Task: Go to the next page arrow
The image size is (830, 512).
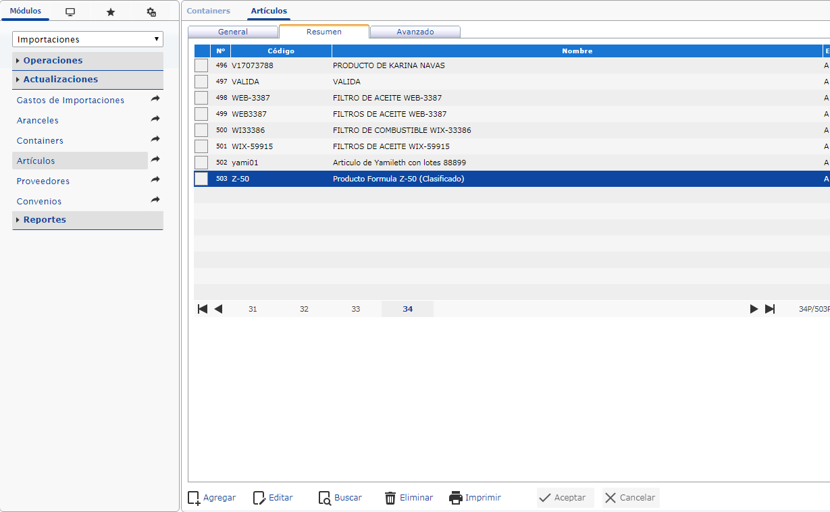Action: click(754, 309)
